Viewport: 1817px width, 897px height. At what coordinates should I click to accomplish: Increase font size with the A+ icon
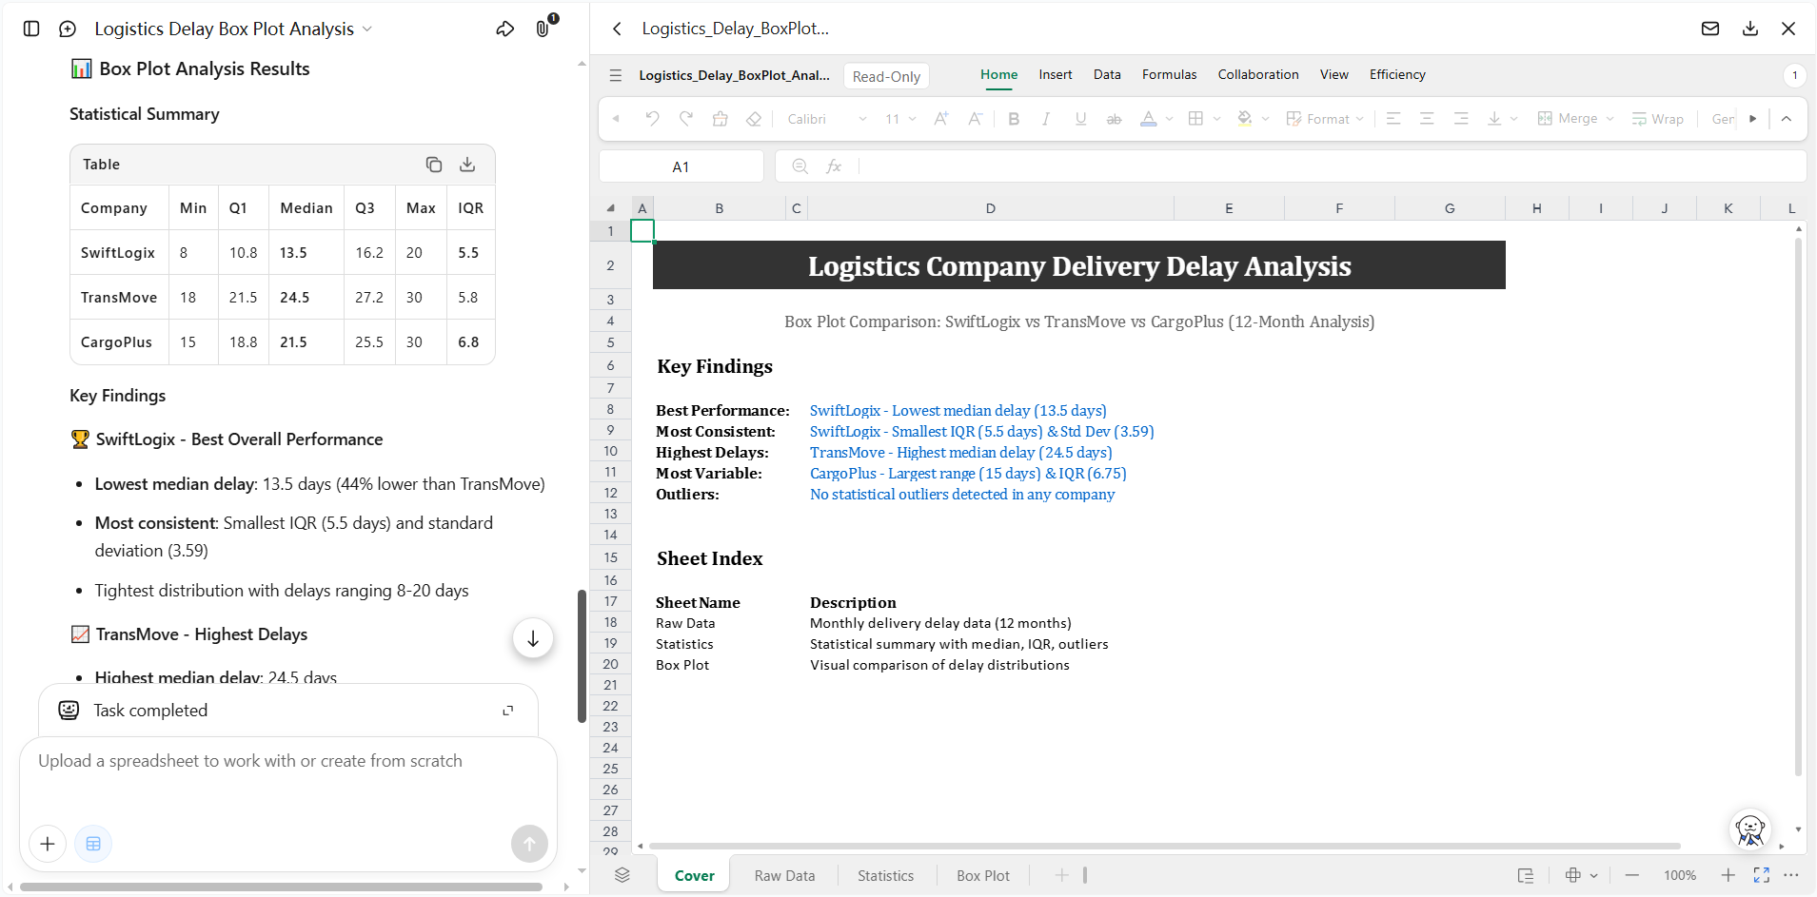pos(941,119)
